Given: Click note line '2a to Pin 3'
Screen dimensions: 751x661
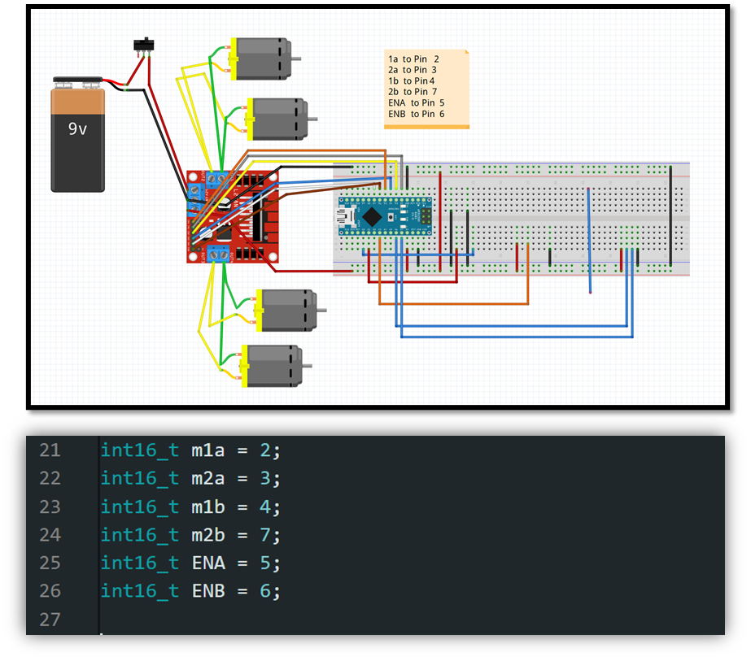Looking at the screenshot, I should tap(413, 70).
